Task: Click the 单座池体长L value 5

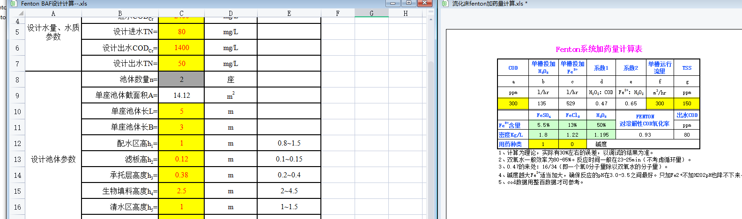Action: [181, 111]
